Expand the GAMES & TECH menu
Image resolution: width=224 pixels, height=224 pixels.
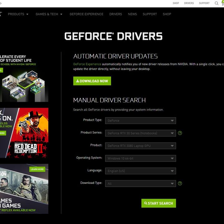[x=49, y=14]
